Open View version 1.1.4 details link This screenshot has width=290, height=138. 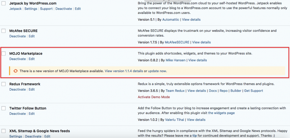point(124,71)
